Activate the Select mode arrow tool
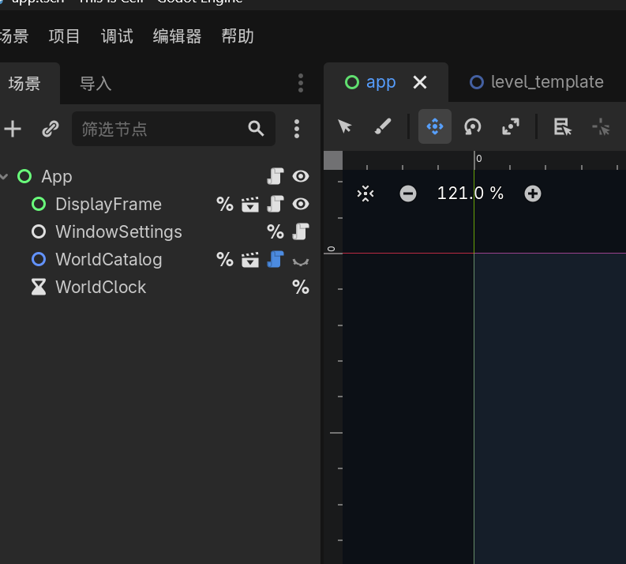Screen dimensions: 626x564 click(345, 126)
